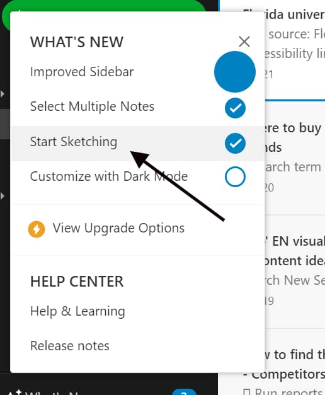Tick the Run reports checkbox in the note preview

click(x=247, y=392)
